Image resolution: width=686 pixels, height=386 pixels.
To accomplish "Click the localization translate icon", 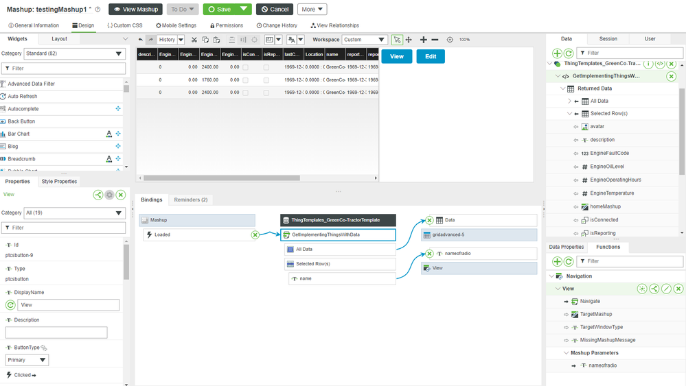I will [x=291, y=40].
